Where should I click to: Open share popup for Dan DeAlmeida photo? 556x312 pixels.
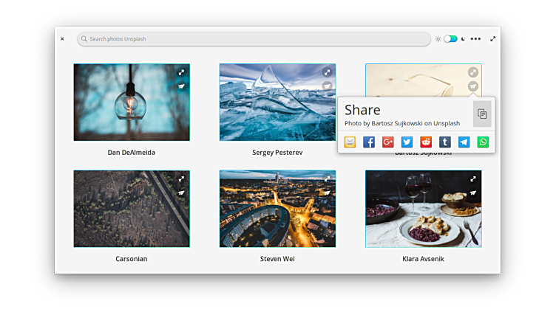181,86
